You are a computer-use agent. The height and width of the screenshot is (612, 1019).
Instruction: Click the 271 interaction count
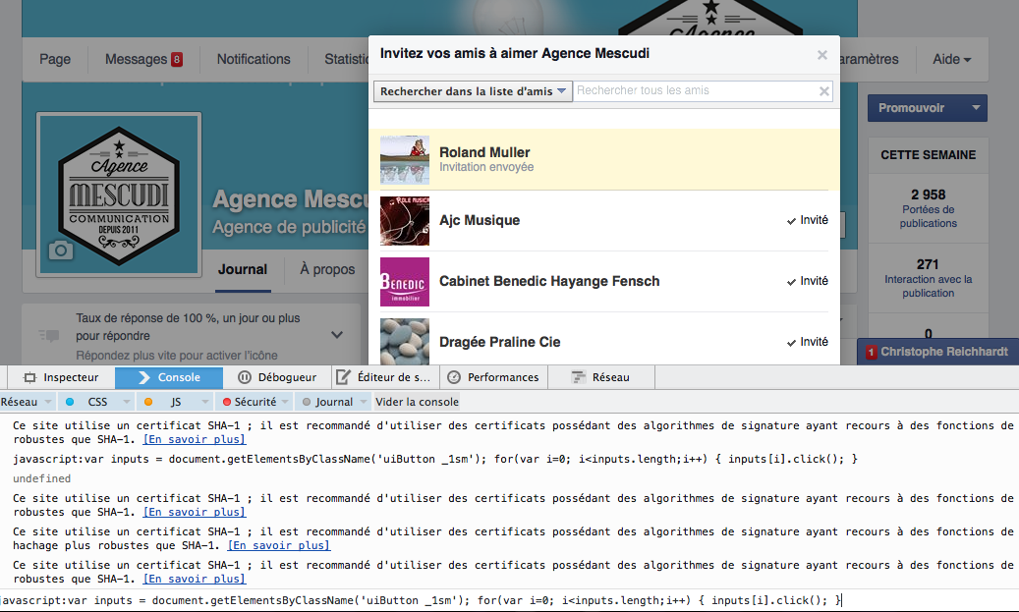[x=928, y=264]
